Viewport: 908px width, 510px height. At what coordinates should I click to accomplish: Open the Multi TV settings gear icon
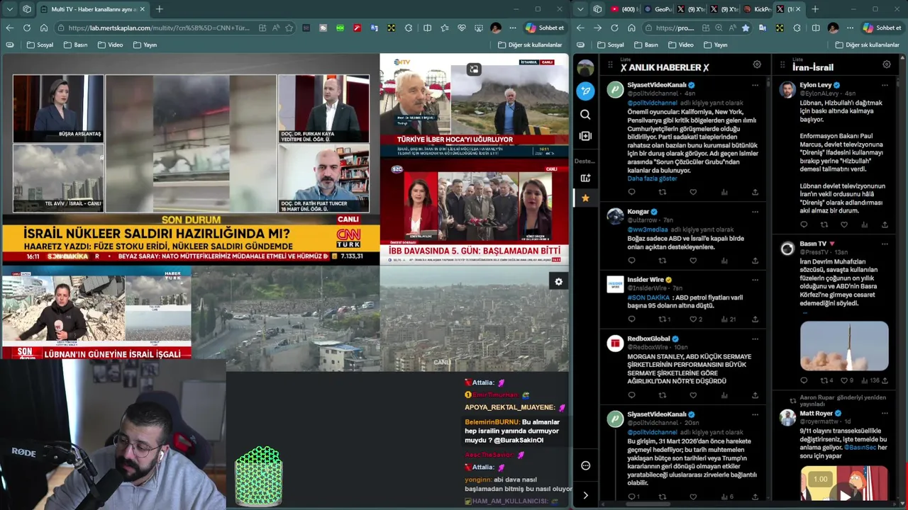pyautogui.click(x=558, y=282)
